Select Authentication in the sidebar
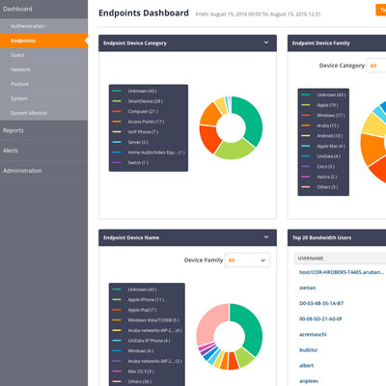This screenshot has height=386, width=386. click(x=28, y=26)
